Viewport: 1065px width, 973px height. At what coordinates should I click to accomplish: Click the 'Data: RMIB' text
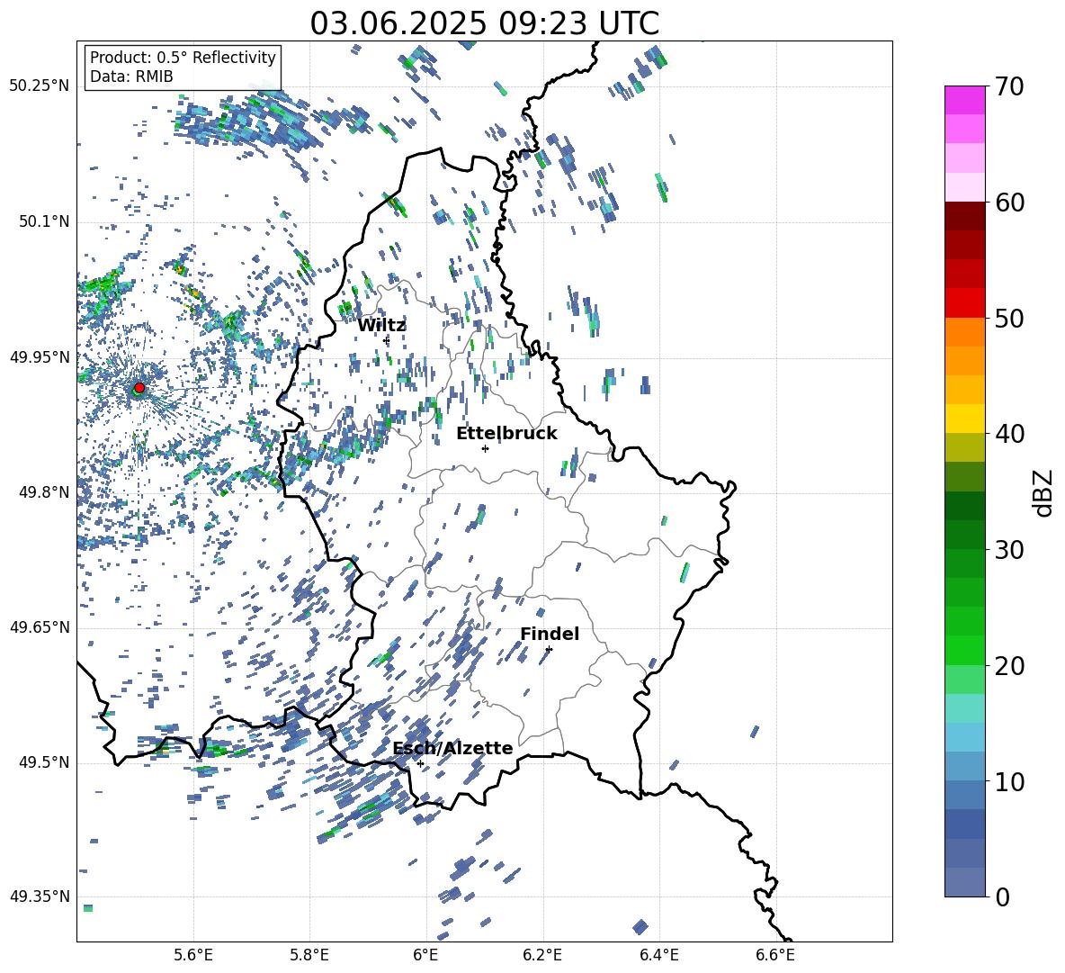pyautogui.click(x=131, y=77)
